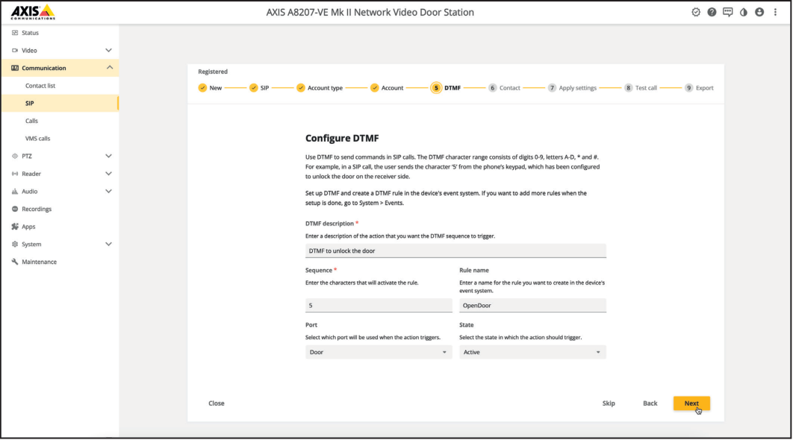Click the Skip link

[x=609, y=403]
